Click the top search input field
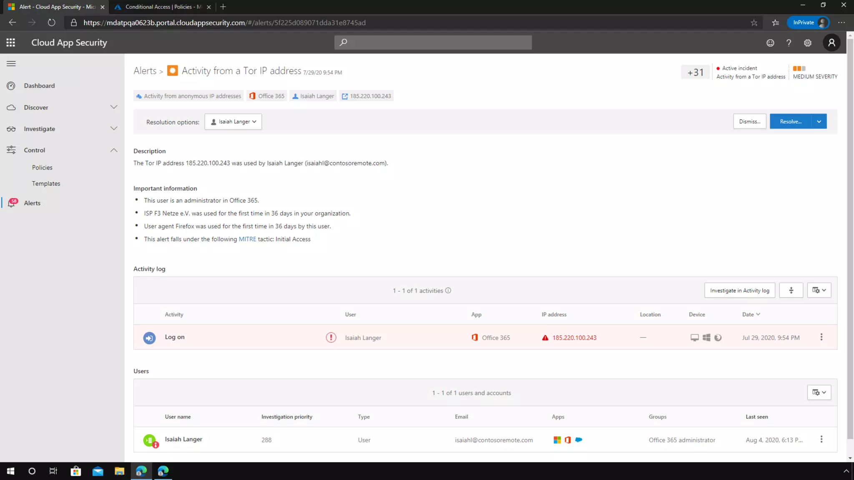Viewport: 854px width, 480px height. click(433, 42)
